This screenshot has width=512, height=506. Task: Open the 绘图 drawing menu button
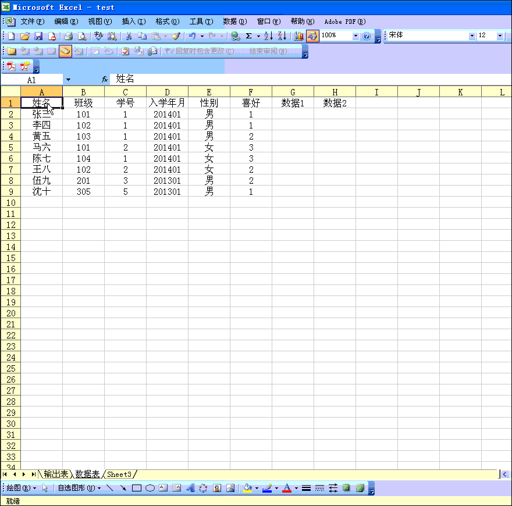tap(21, 488)
